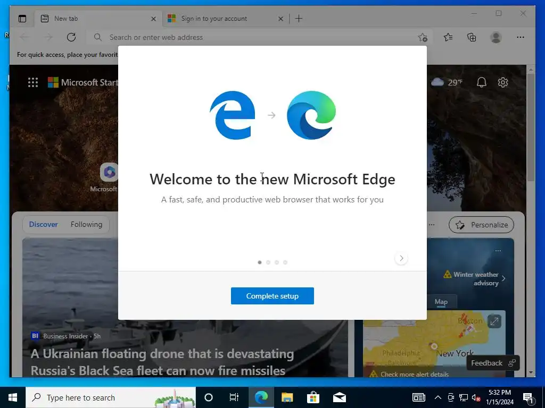Screen dimensions: 545x408
Task: Open Cortana circle icon on taskbar
Action: 209,397
